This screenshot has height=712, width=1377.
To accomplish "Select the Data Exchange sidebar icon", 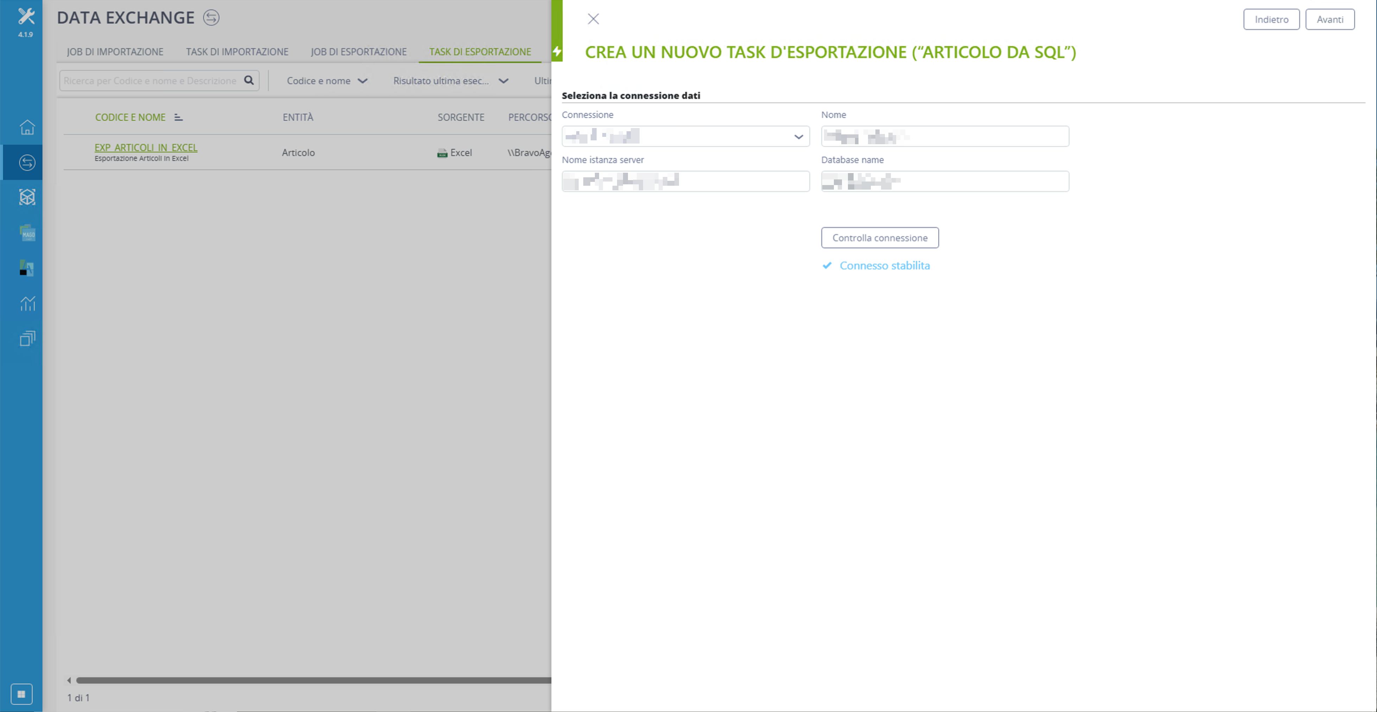I will coord(27,163).
